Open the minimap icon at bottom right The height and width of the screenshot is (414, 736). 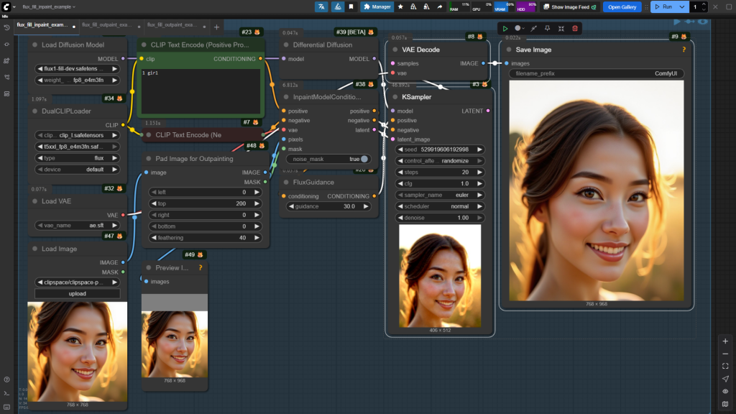tap(725, 404)
